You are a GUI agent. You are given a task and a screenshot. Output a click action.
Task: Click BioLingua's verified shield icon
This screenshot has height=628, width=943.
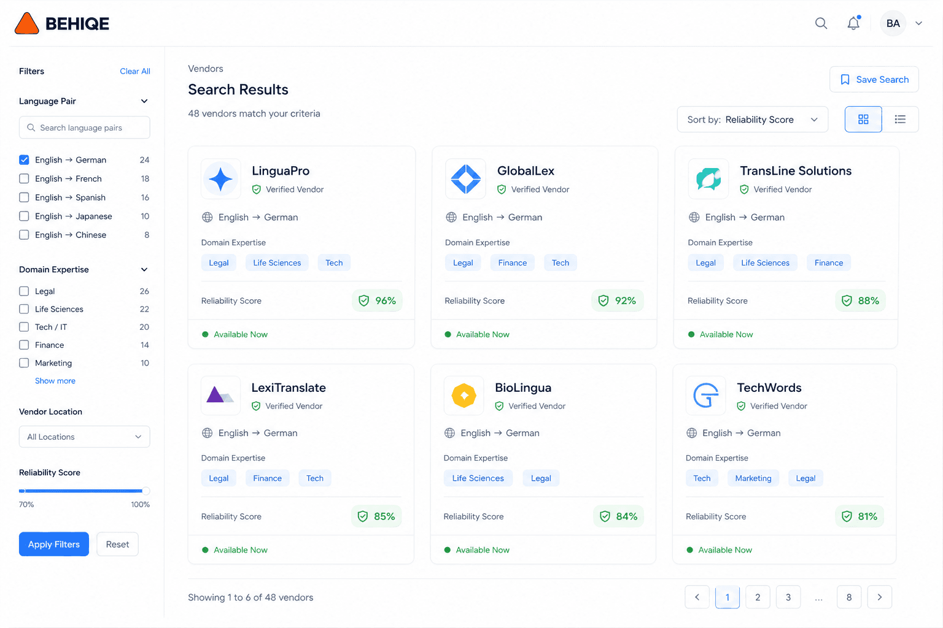click(x=499, y=406)
